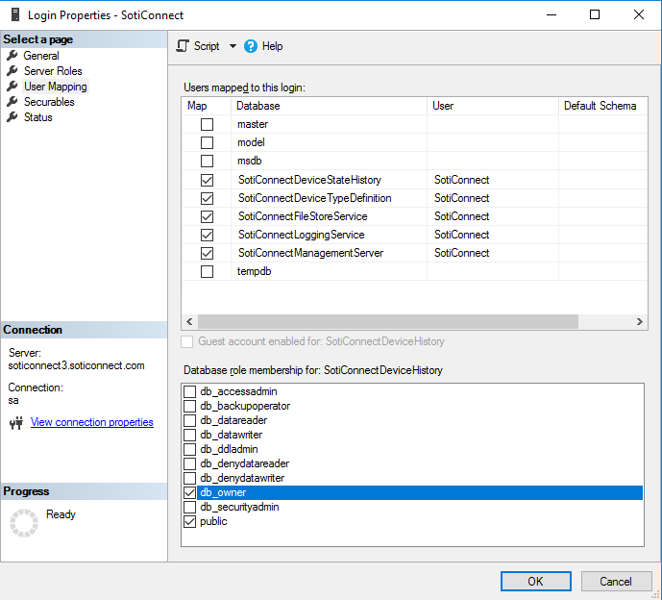Click User cell for SotiConnectDeviceStateHistory
Image resolution: width=662 pixels, height=600 pixels.
[x=493, y=180]
